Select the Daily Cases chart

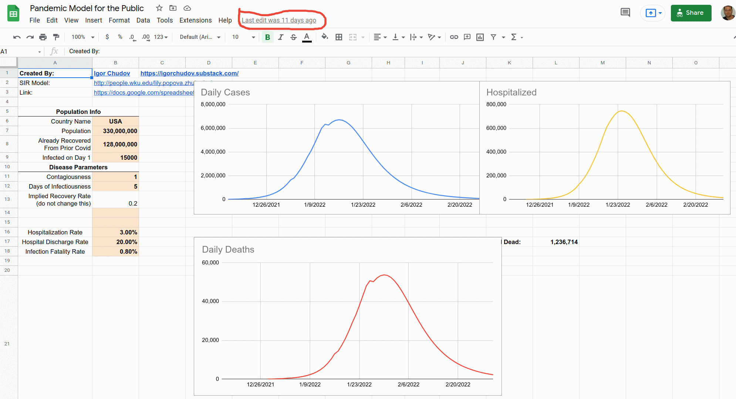coord(337,148)
